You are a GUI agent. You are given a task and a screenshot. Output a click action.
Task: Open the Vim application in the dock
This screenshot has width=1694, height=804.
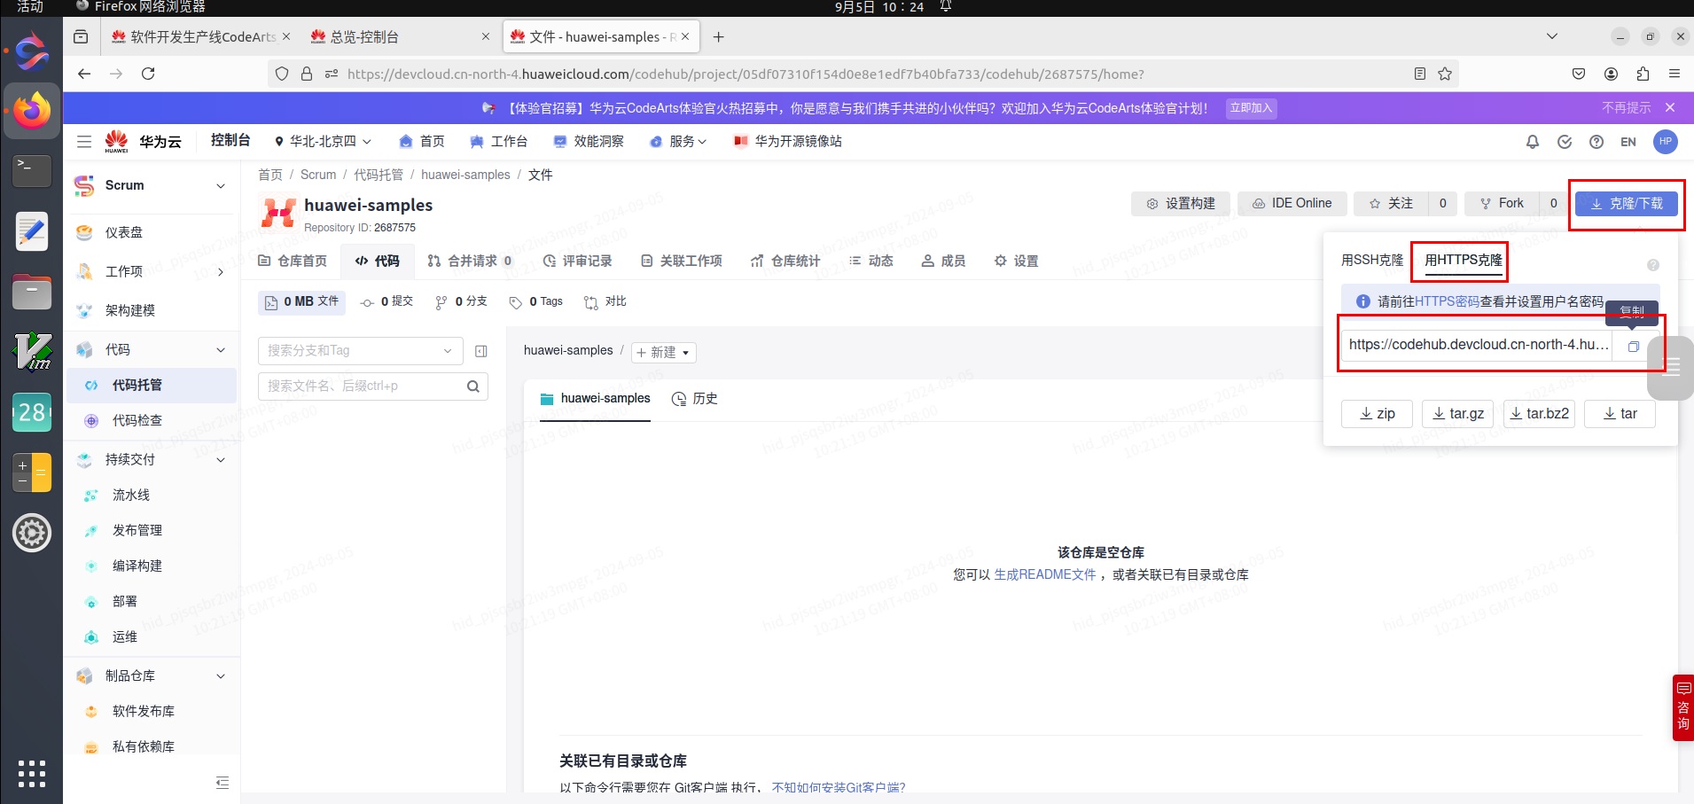[x=32, y=352]
